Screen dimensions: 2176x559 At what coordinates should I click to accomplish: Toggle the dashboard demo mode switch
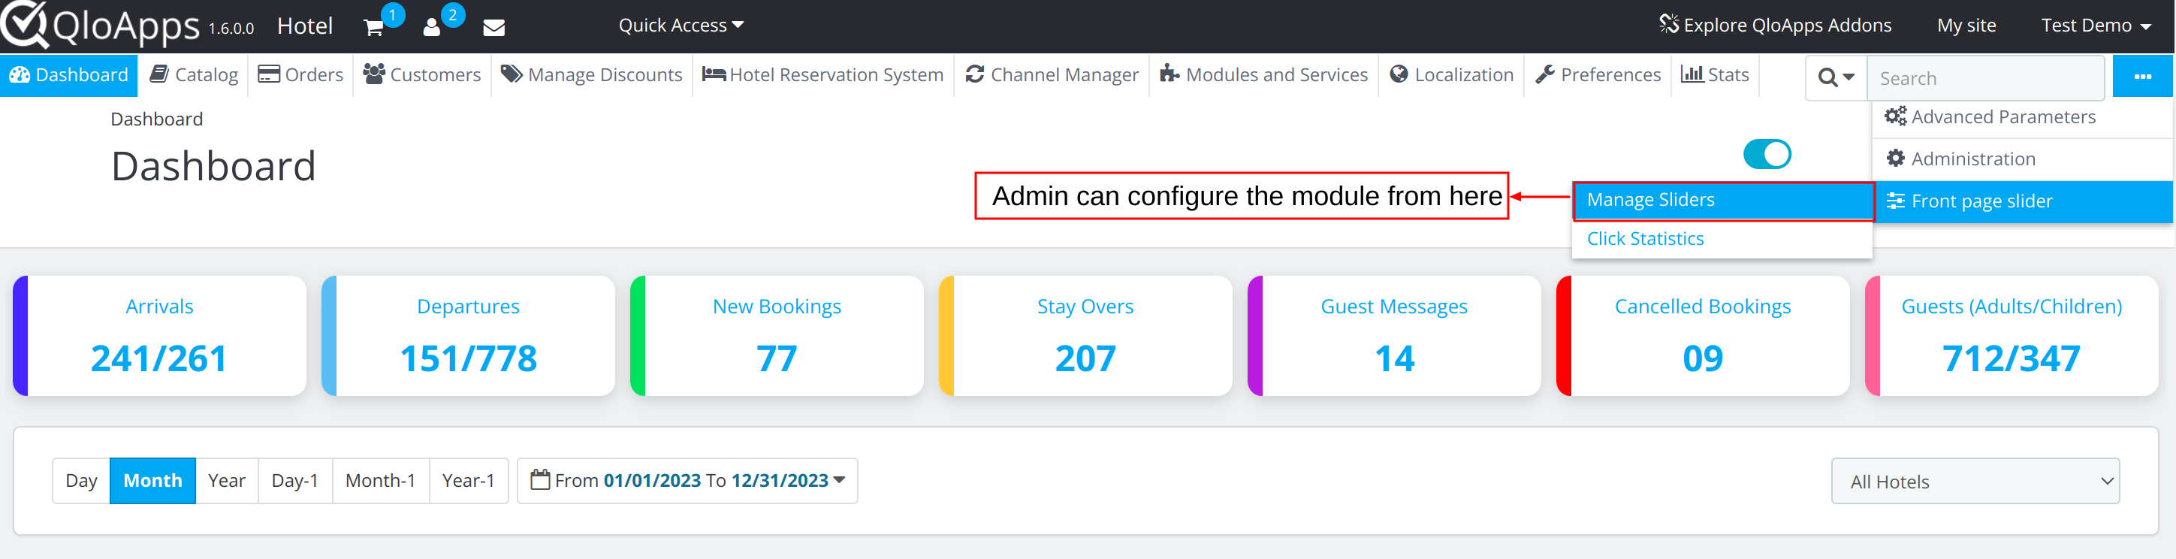(x=1767, y=155)
